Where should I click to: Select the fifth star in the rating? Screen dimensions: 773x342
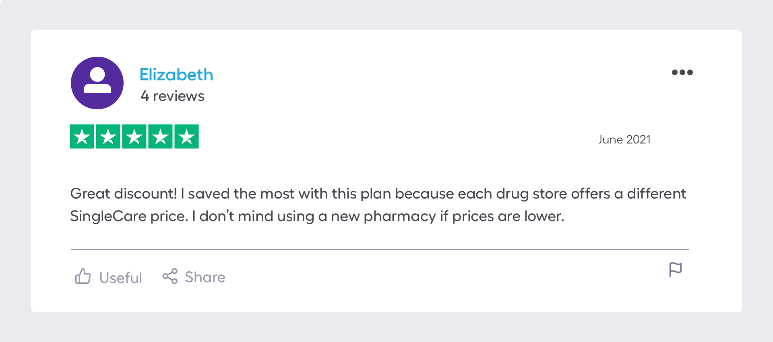tap(186, 136)
